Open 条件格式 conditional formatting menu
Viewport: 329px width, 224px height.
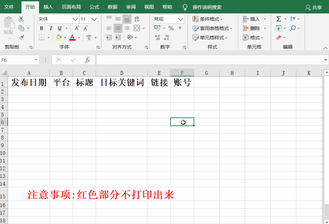coord(207,19)
